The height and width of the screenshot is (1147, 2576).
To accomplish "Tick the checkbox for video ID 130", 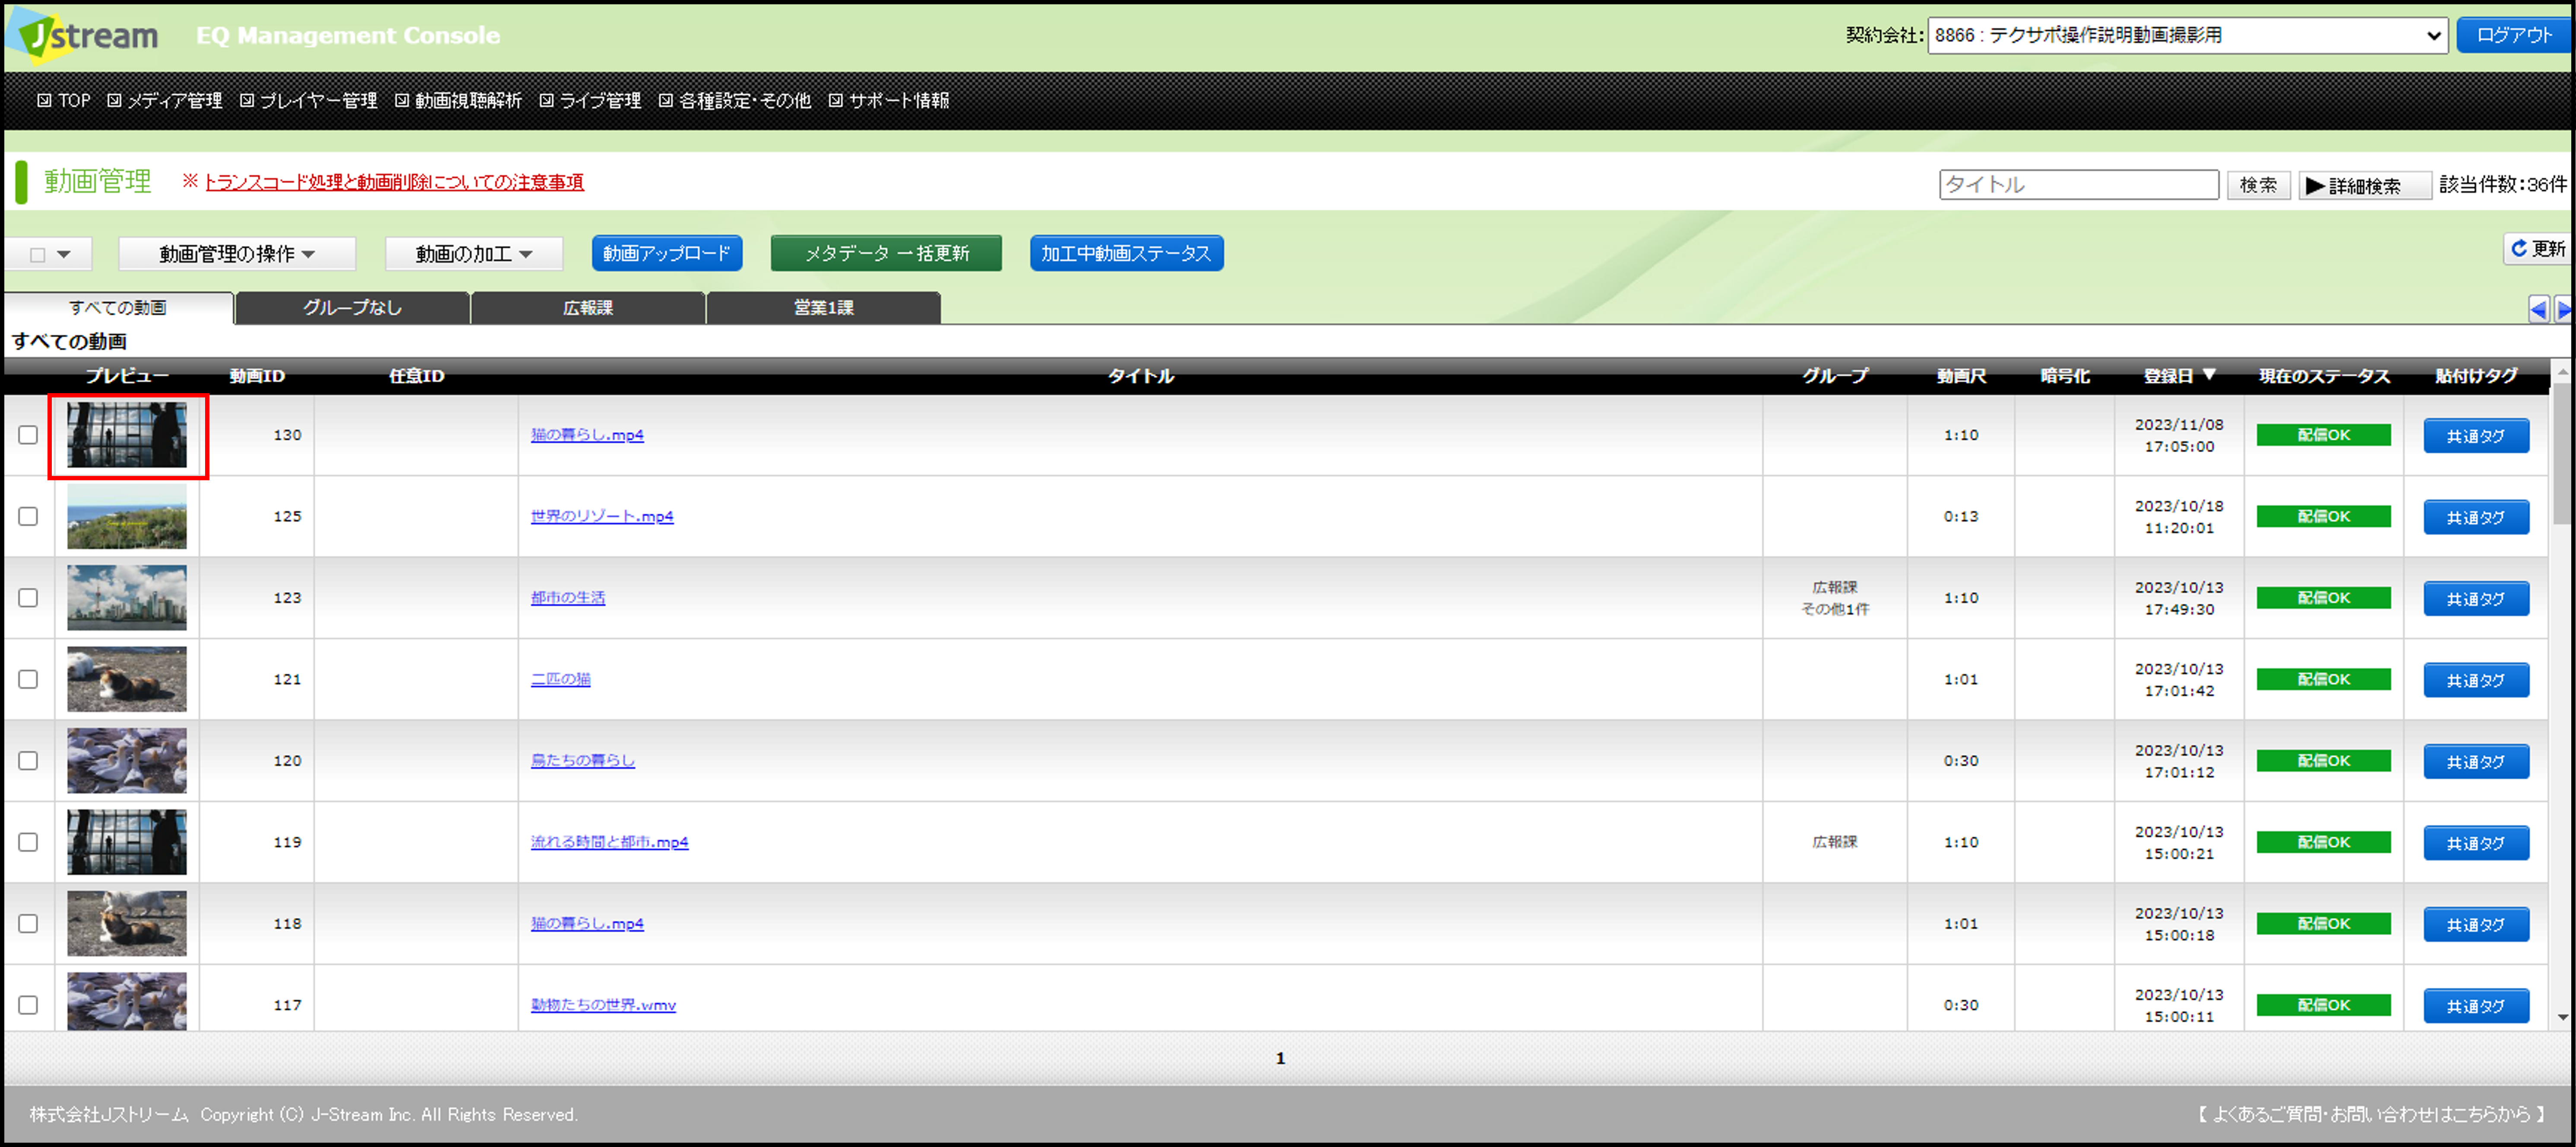I will [x=28, y=435].
